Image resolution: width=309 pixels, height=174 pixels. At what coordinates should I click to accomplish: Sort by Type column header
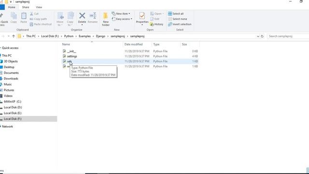pos(156,44)
